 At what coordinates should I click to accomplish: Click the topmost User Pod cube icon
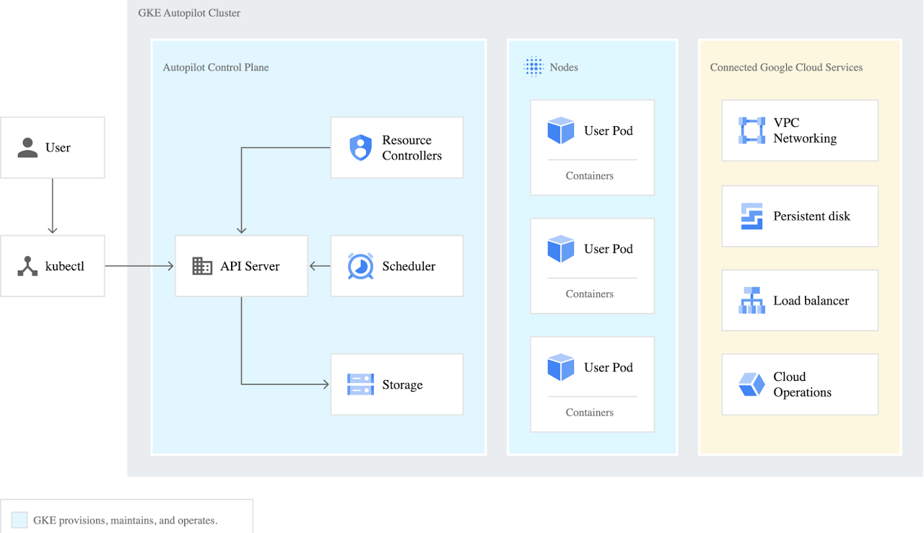(x=560, y=131)
